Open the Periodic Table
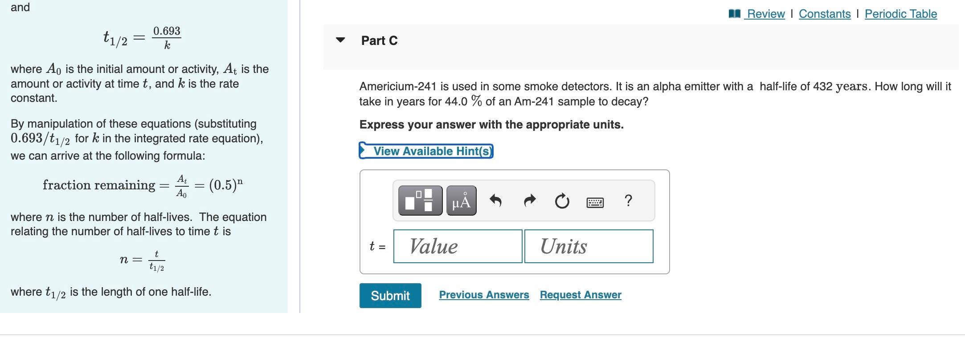965x337 pixels. click(x=900, y=14)
